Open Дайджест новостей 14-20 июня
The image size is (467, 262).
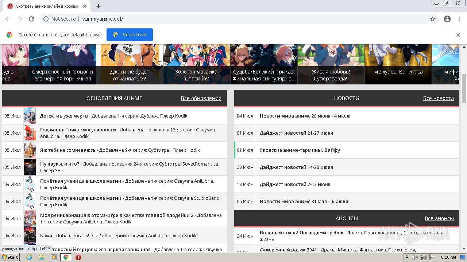point(296,167)
